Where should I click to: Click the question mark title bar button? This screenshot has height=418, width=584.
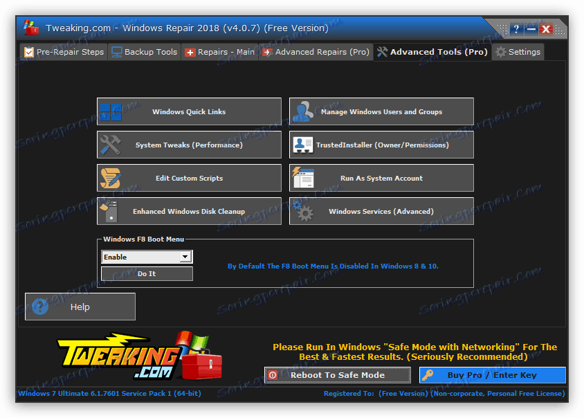pyautogui.click(x=516, y=29)
